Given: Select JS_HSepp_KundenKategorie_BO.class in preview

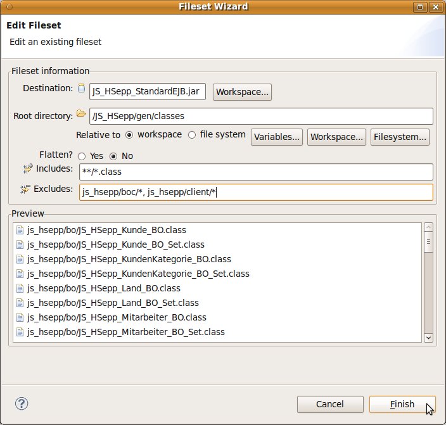Looking at the screenshot, I should tap(129, 259).
